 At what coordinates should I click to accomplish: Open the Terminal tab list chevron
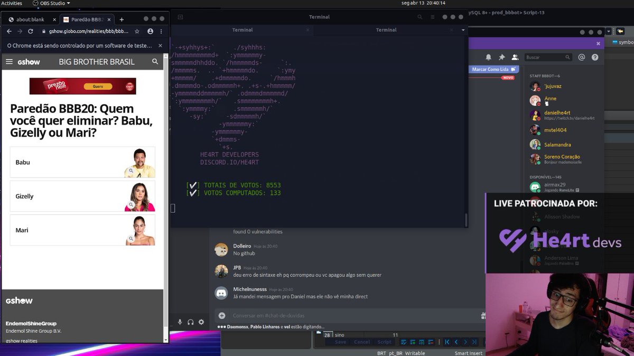463,30
